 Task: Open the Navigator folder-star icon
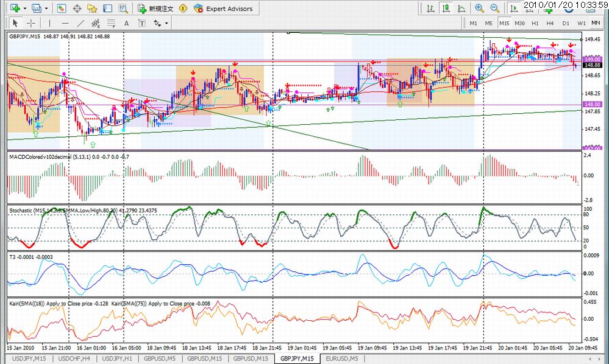pos(92,8)
